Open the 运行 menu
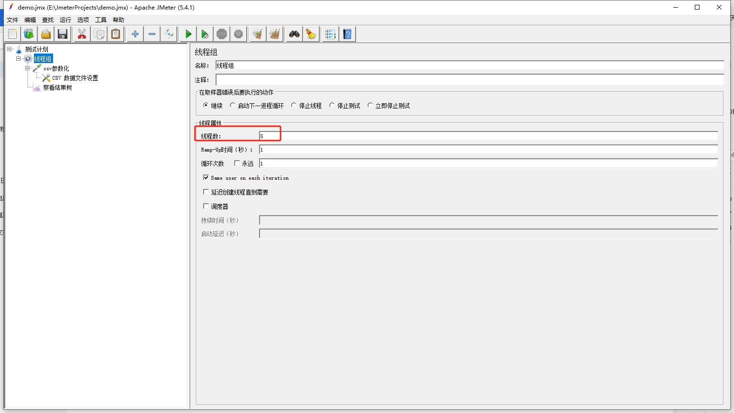 [x=65, y=20]
